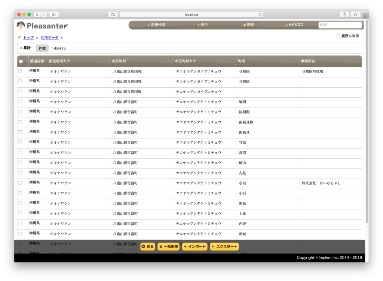Click the エクスポート button

tap(224, 246)
